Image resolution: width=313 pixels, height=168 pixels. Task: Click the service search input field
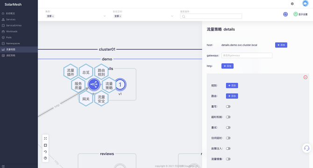click(x=211, y=16)
